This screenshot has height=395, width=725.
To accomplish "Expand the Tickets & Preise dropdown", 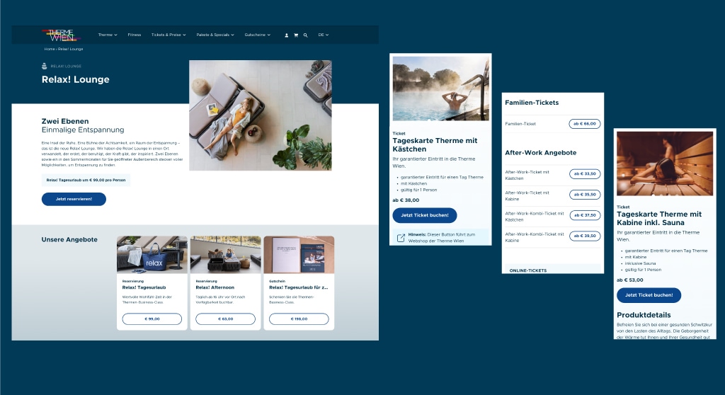I will click(169, 35).
